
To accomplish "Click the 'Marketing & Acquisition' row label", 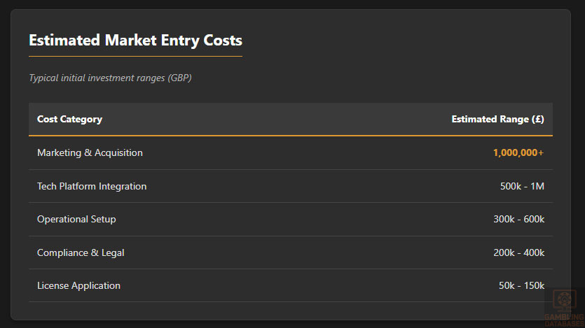I will pyautogui.click(x=90, y=152).
